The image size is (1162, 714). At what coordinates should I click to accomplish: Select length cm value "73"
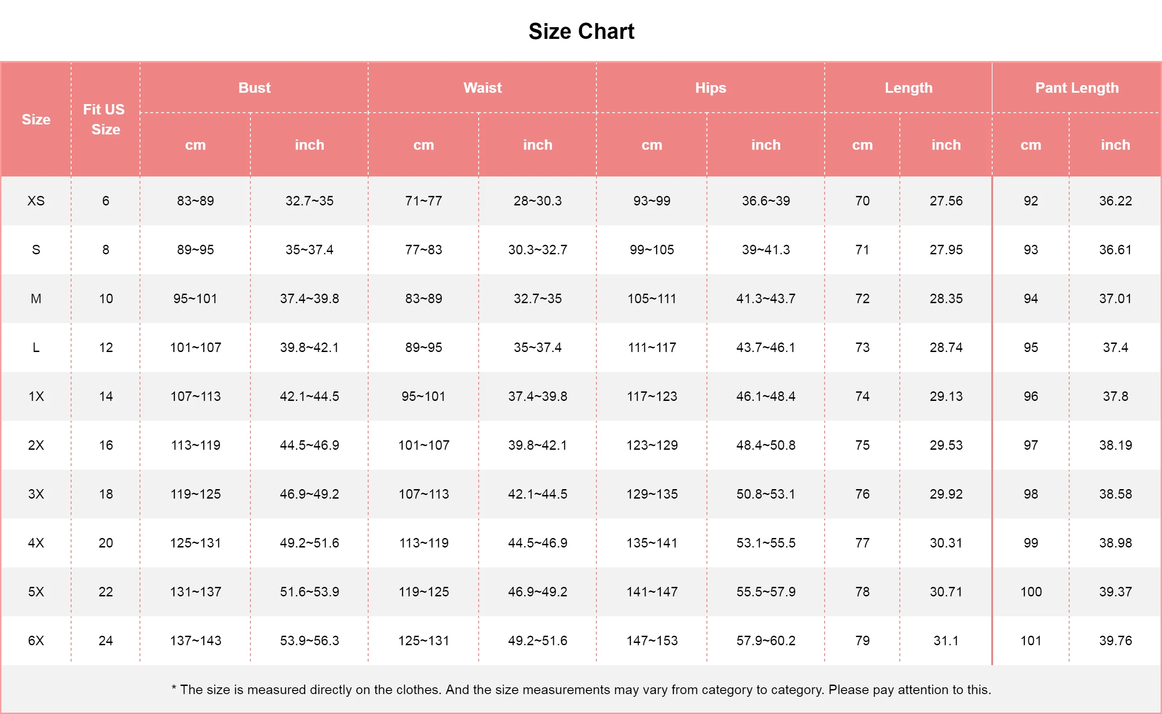point(862,347)
